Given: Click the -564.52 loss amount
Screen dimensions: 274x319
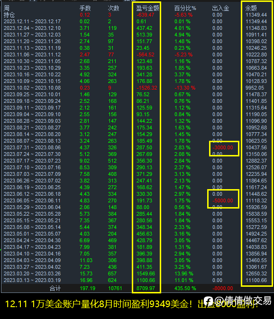Looking at the screenshot, I should (145, 55).
